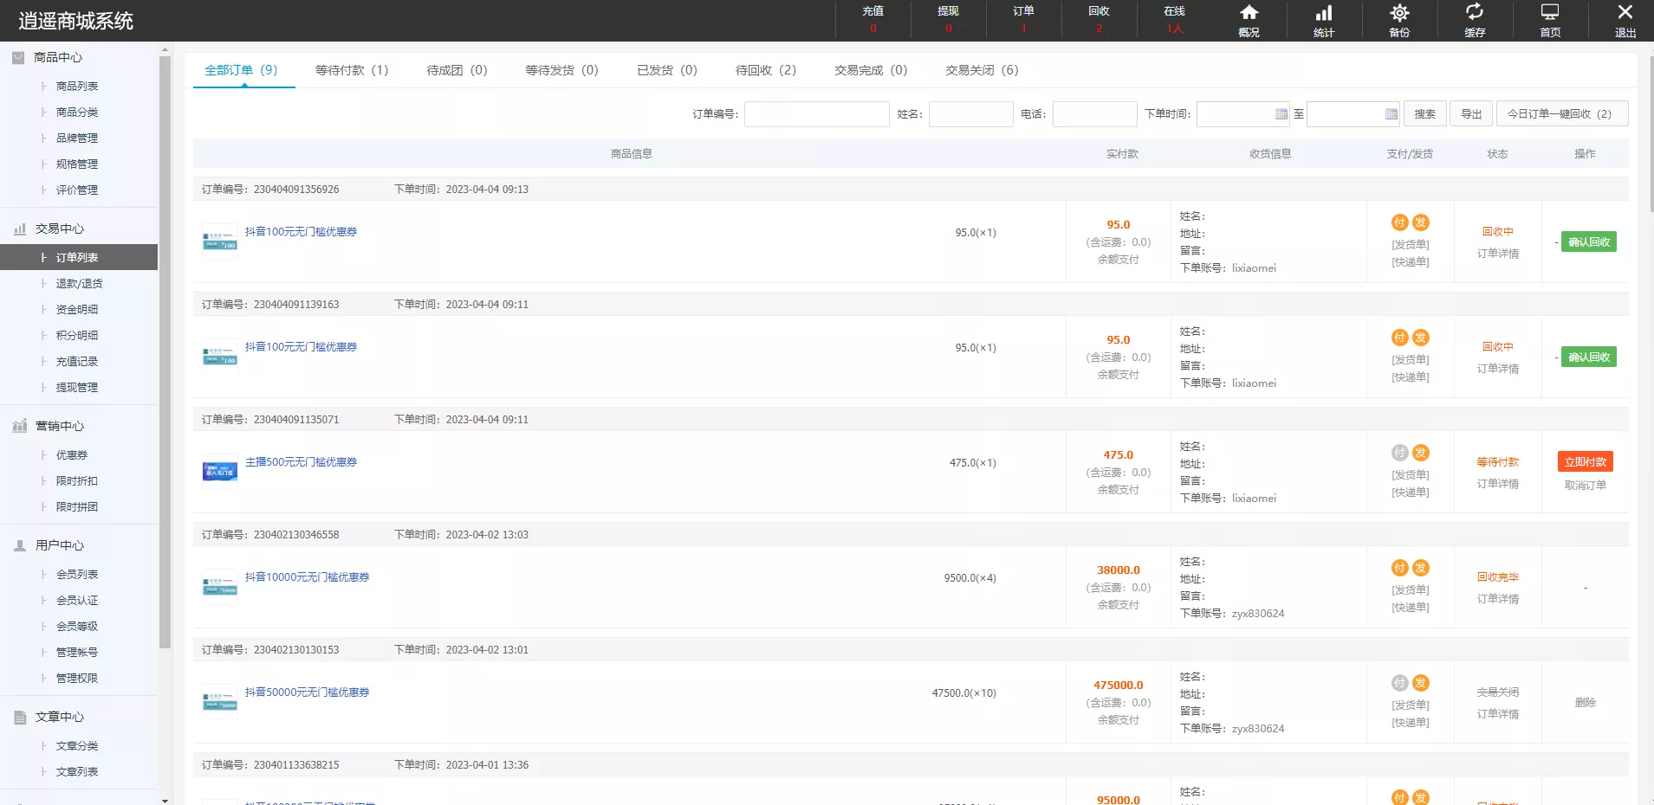The image size is (1654, 805).
Task: Click the 统计 bar chart icon
Action: click(x=1324, y=13)
